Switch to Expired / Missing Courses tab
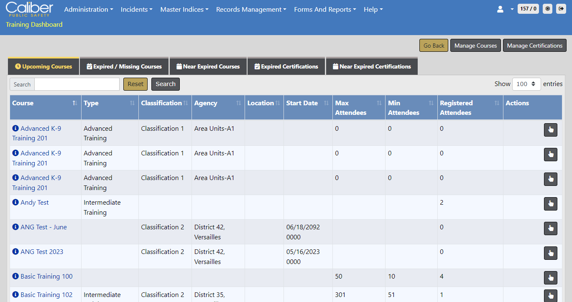 pyautogui.click(x=124, y=66)
